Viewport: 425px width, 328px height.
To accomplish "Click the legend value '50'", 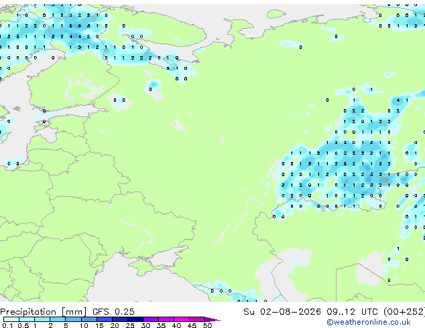I will pyautogui.click(x=208, y=325).
